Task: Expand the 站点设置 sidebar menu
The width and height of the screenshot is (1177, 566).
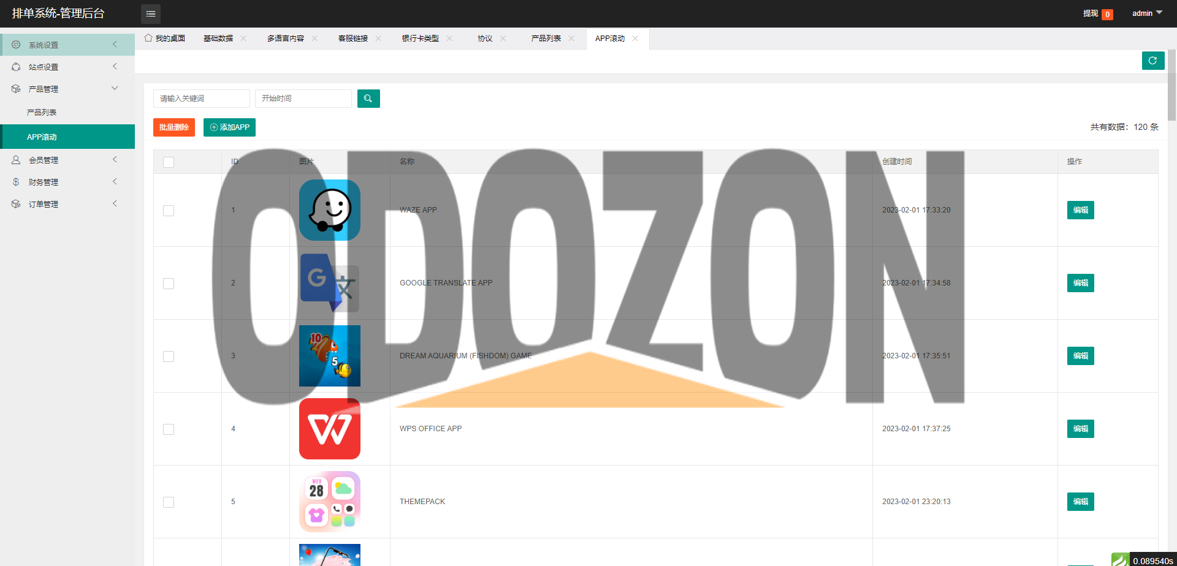Action: (x=67, y=67)
